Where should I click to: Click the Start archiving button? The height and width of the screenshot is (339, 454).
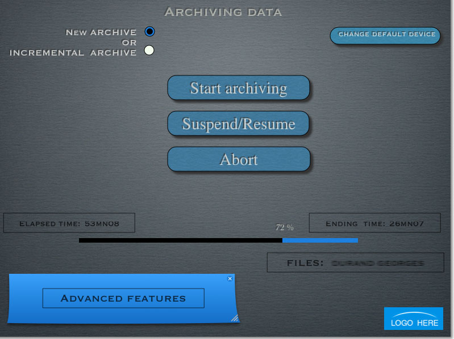[x=239, y=88]
